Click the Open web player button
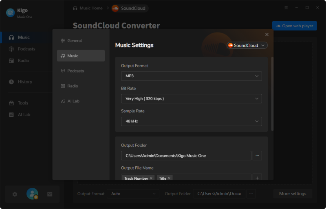326x209 pixels. [294, 26]
